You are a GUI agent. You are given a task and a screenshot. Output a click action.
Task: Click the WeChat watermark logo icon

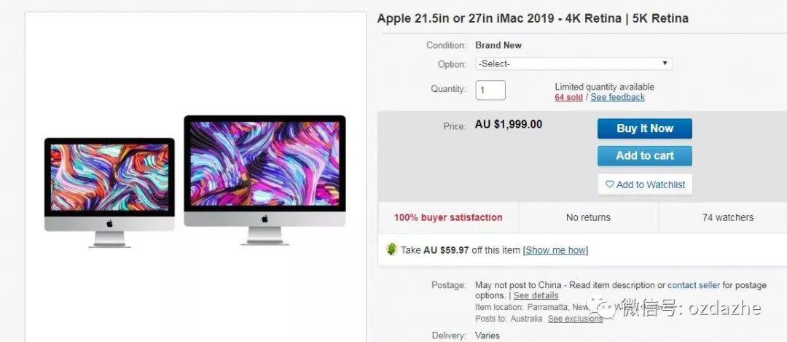(603, 307)
